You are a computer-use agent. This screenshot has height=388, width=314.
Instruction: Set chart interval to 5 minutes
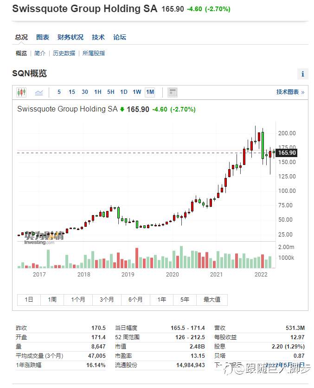tap(59, 92)
